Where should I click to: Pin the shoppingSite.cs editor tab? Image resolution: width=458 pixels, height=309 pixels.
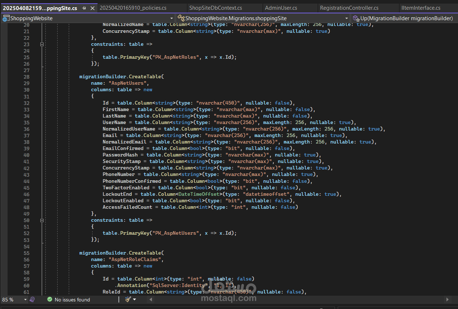pyautogui.click(x=84, y=8)
